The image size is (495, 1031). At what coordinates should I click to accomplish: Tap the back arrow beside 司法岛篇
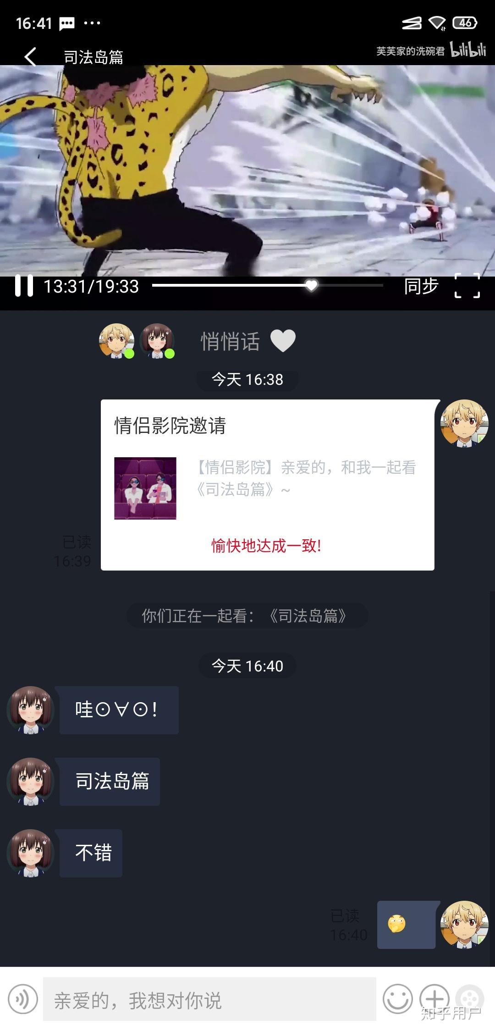click(x=30, y=57)
